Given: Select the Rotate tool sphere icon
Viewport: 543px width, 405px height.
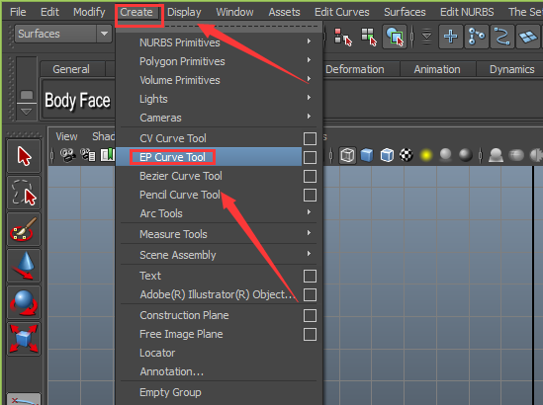Looking at the screenshot, I should [24, 302].
